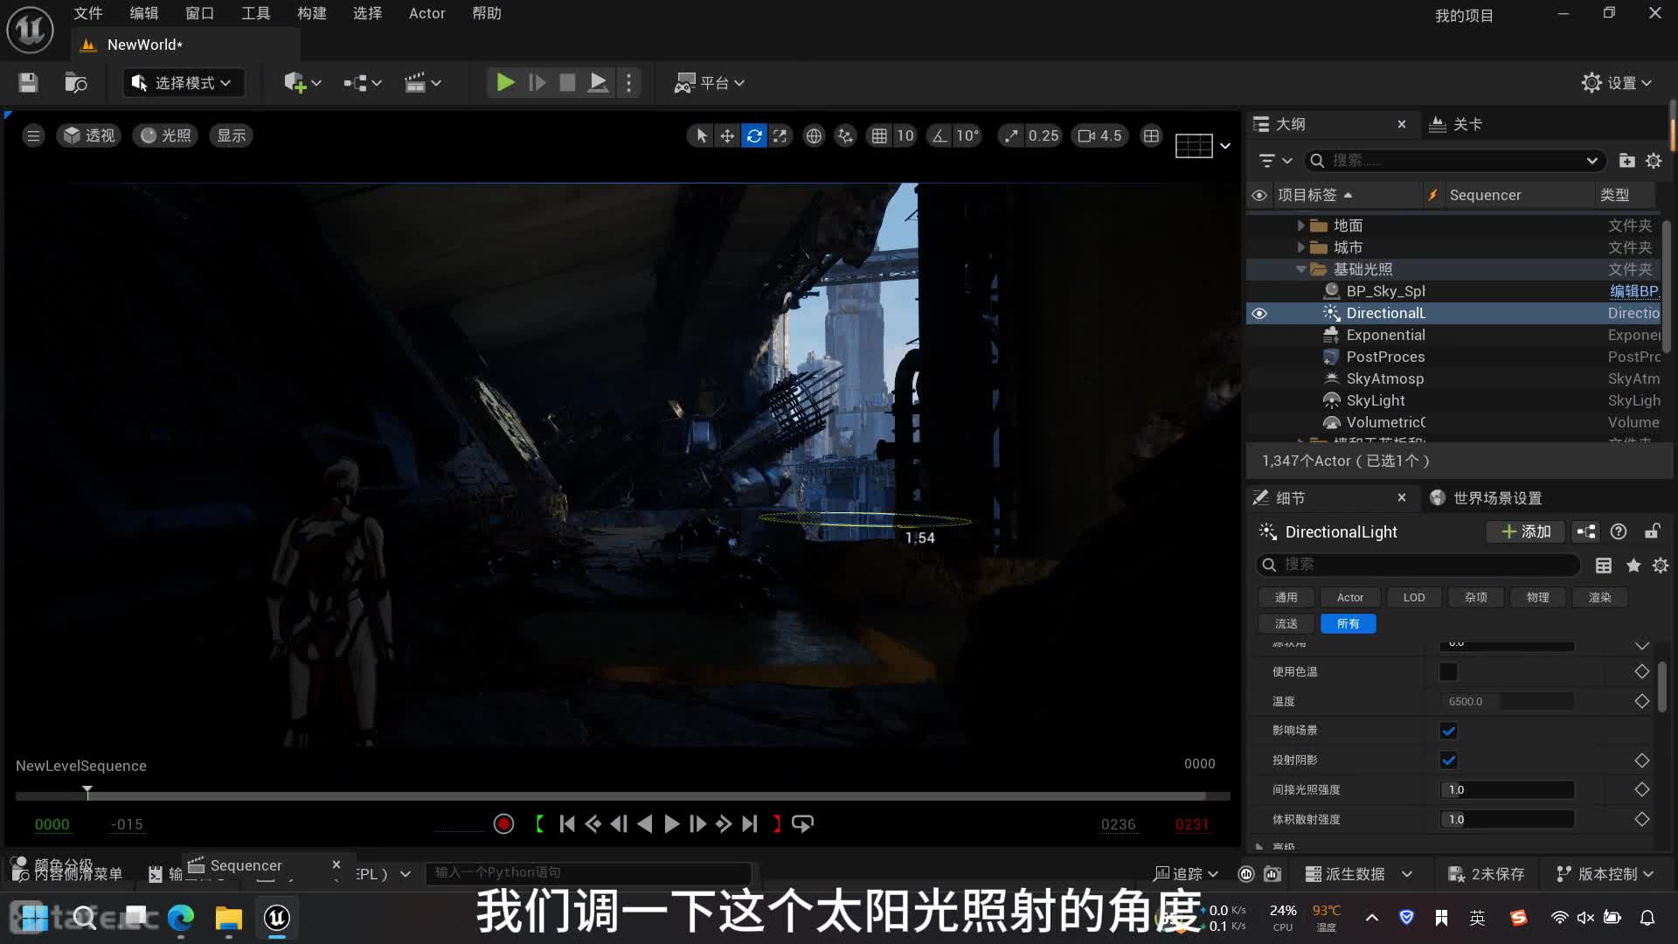Save the current level with the floppy icon
This screenshot has width=1678, height=944.
28,83
